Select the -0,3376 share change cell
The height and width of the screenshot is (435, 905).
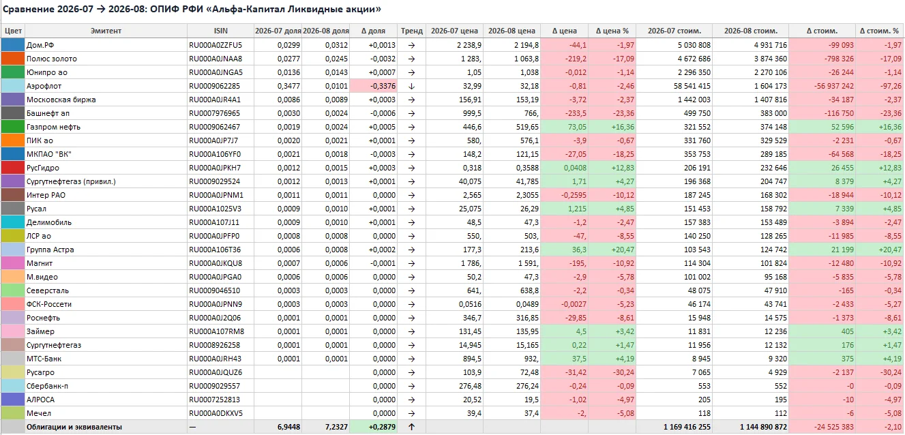pyautogui.click(x=374, y=86)
